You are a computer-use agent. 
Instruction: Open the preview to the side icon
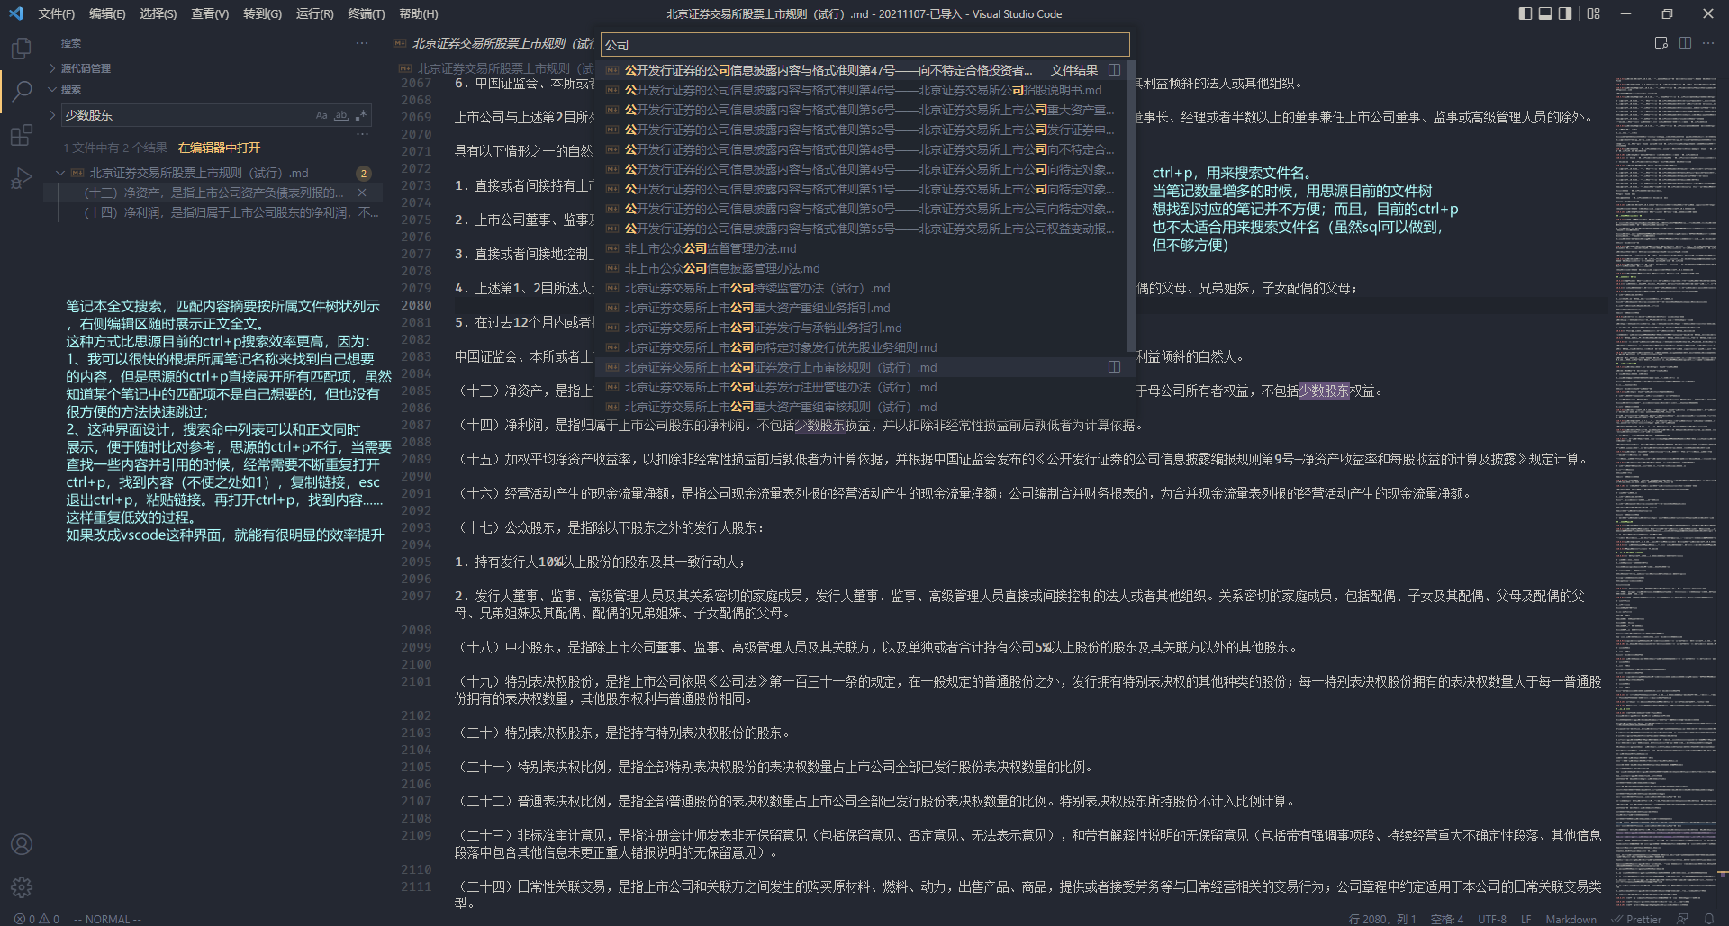click(1661, 43)
